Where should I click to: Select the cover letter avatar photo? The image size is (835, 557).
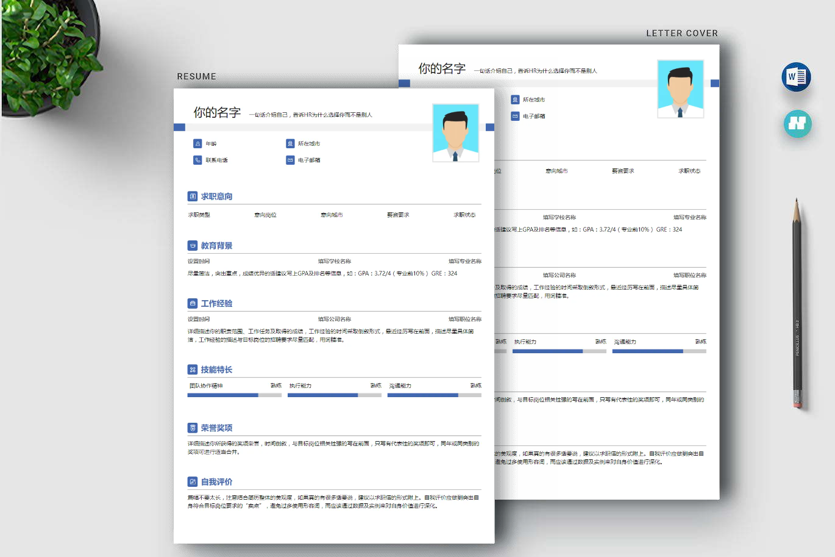pos(680,89)
